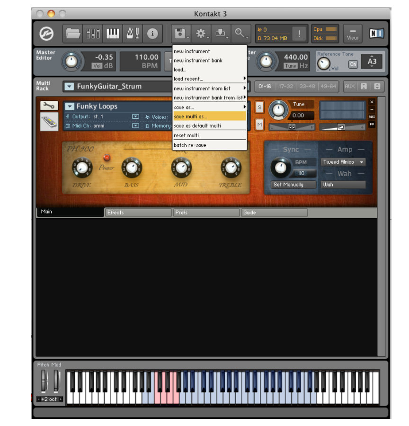Select reset multi entry
The width and height of the screenshot is (409, 426).
(210, 135)
